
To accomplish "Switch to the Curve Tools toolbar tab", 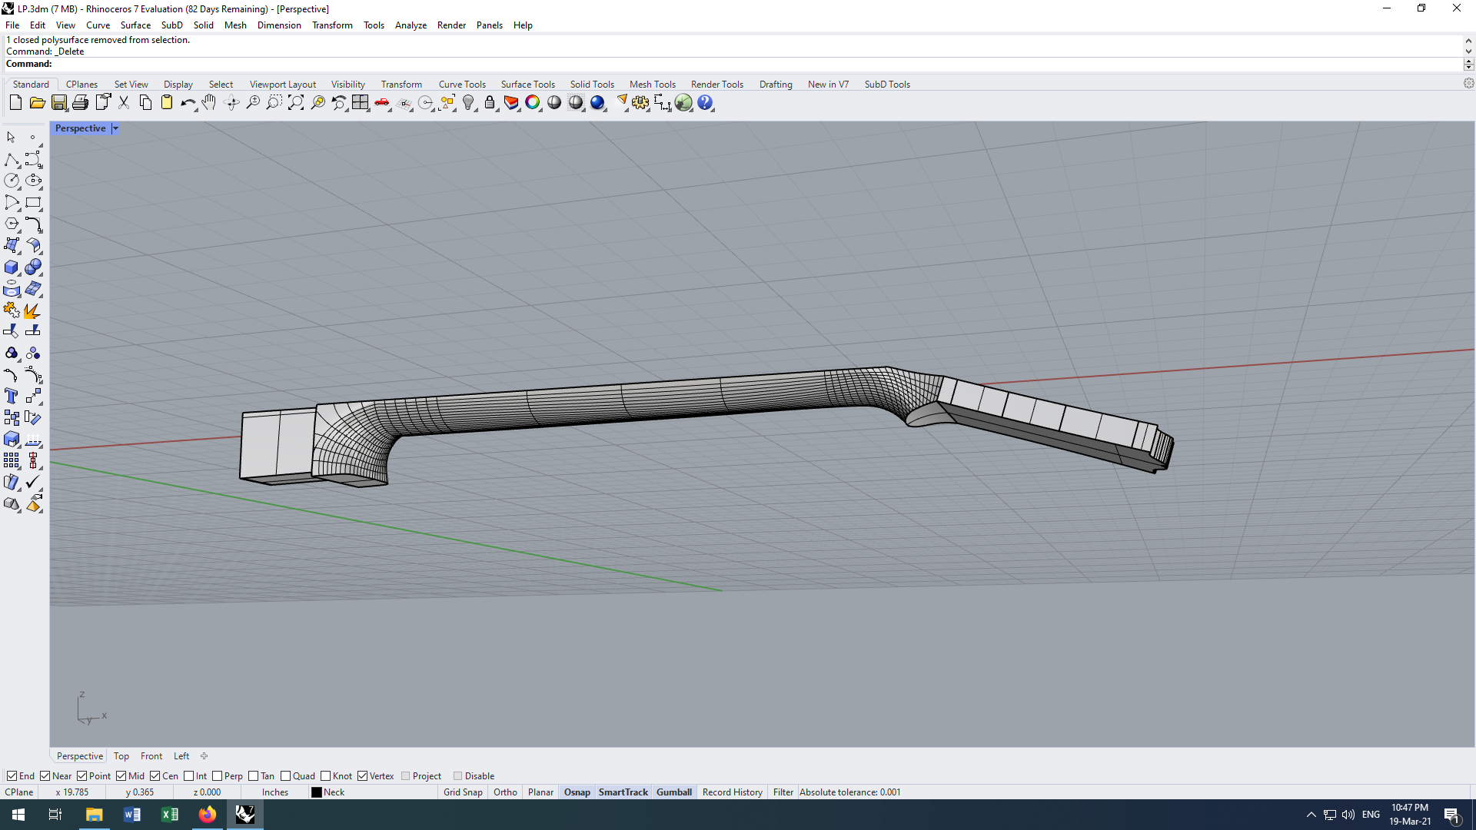I will (x=462, y=85).
